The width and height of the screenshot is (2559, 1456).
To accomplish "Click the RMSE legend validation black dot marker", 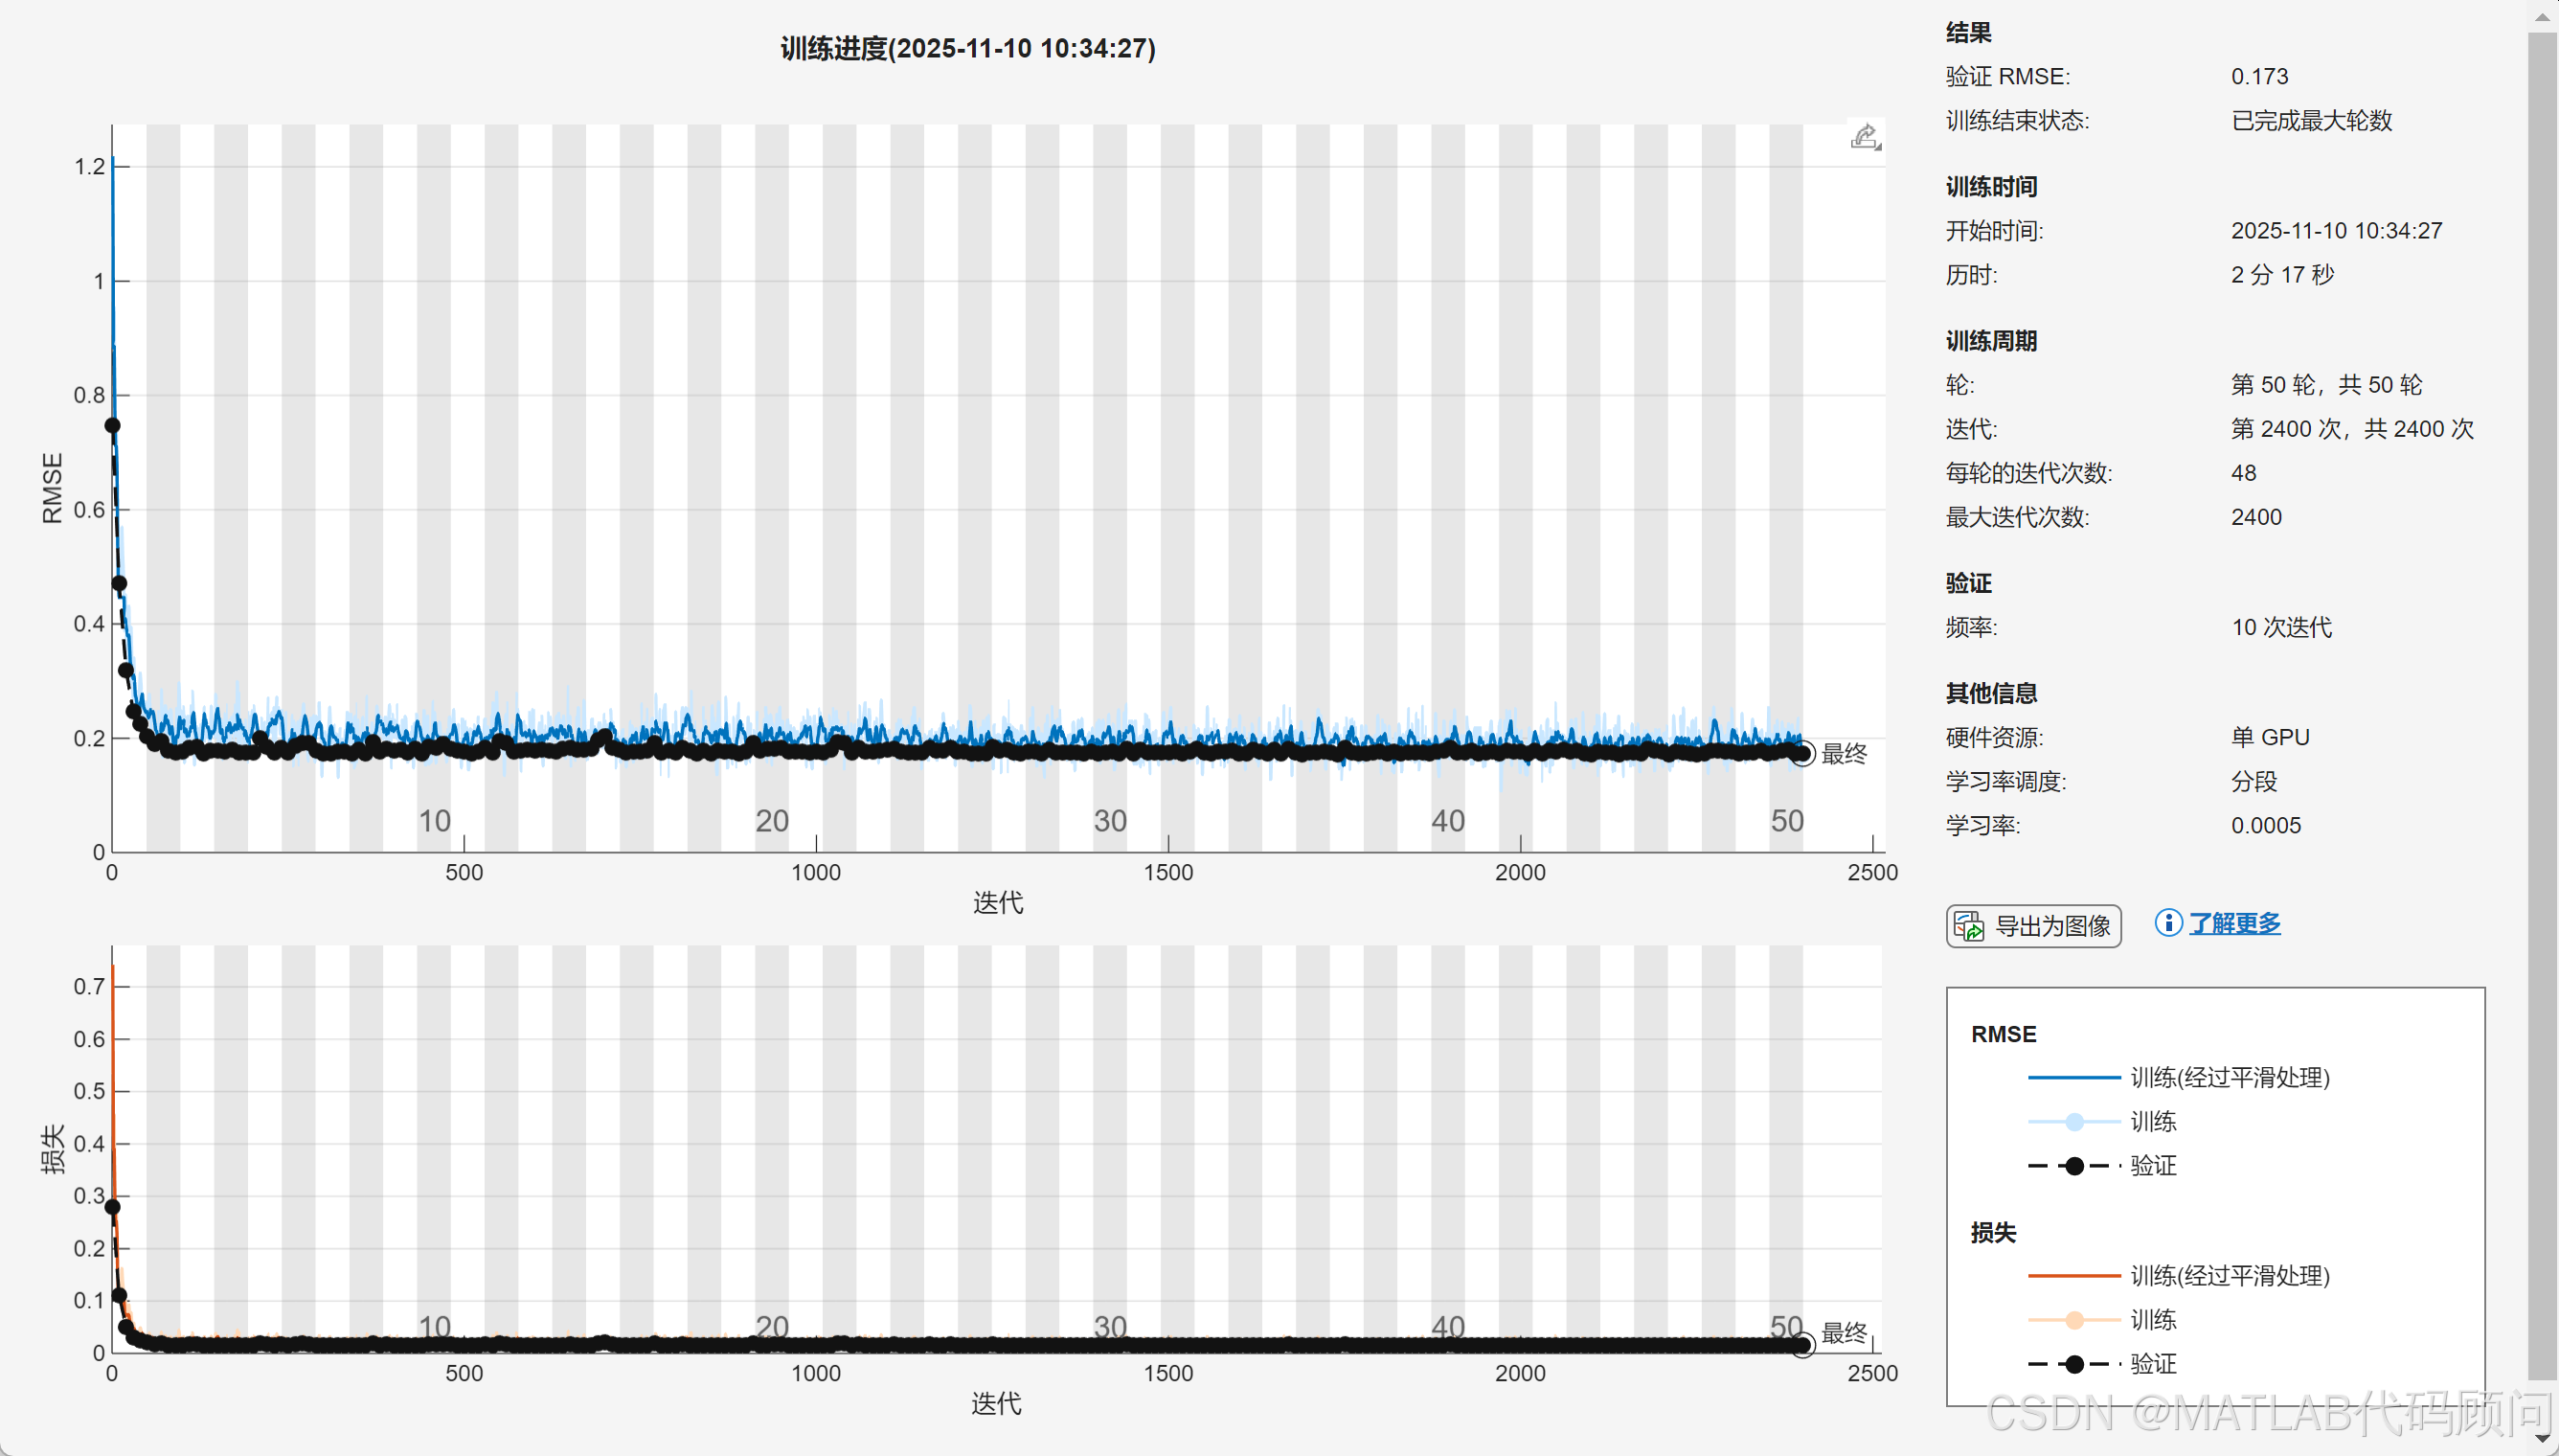I will pyautogui.click(x=2074, y=1166).
